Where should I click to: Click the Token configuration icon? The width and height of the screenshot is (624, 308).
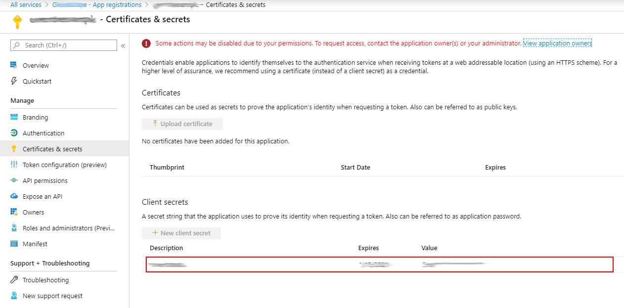[14, 165]
